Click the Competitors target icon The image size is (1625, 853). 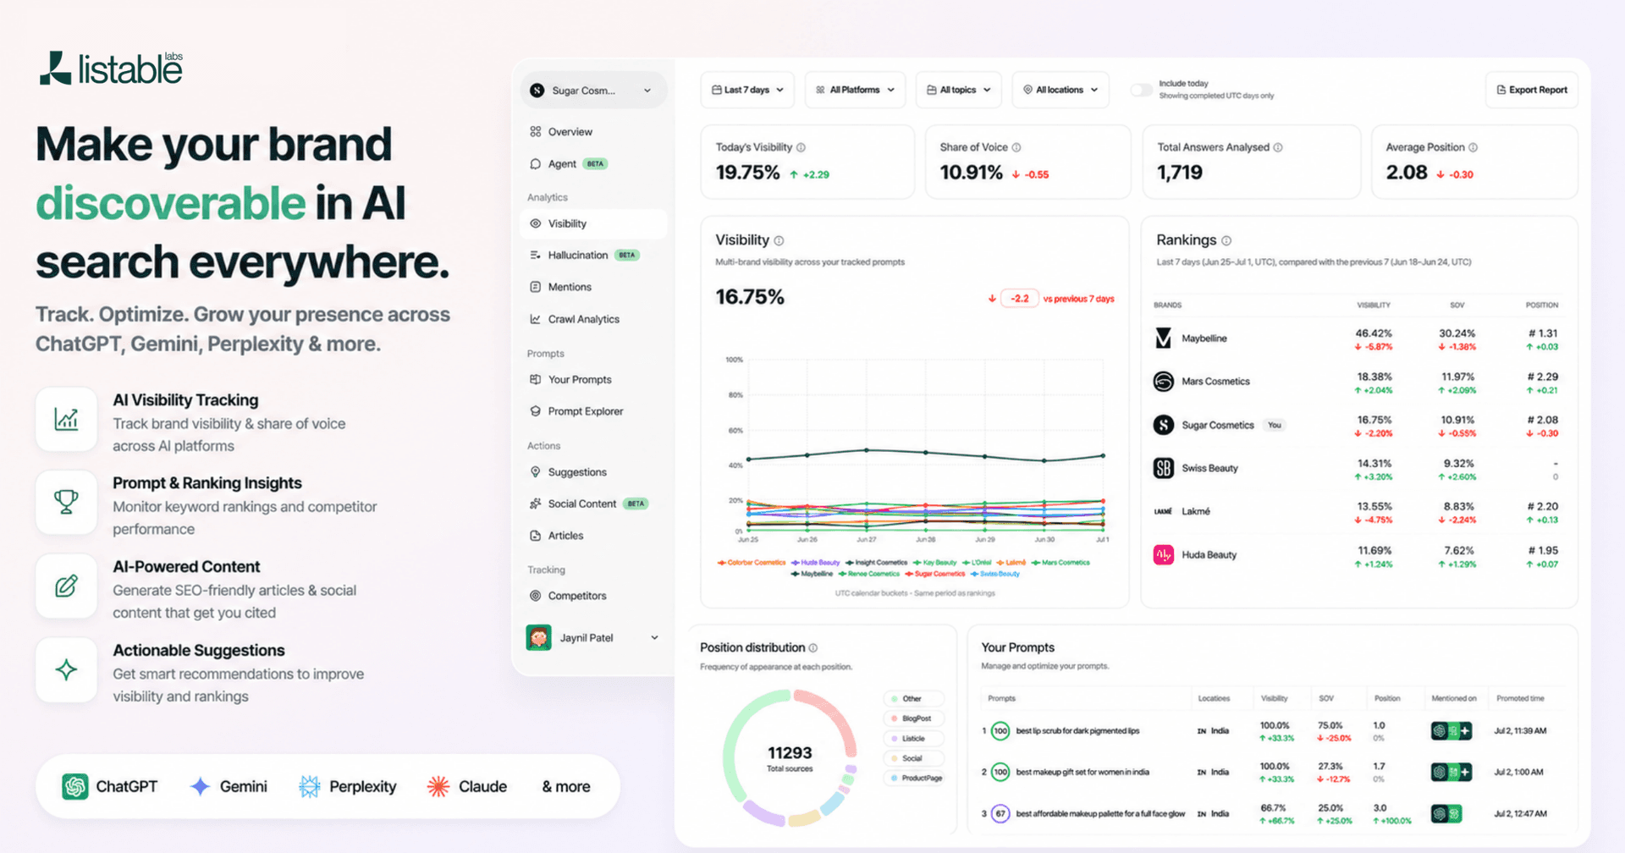(535, 596)
